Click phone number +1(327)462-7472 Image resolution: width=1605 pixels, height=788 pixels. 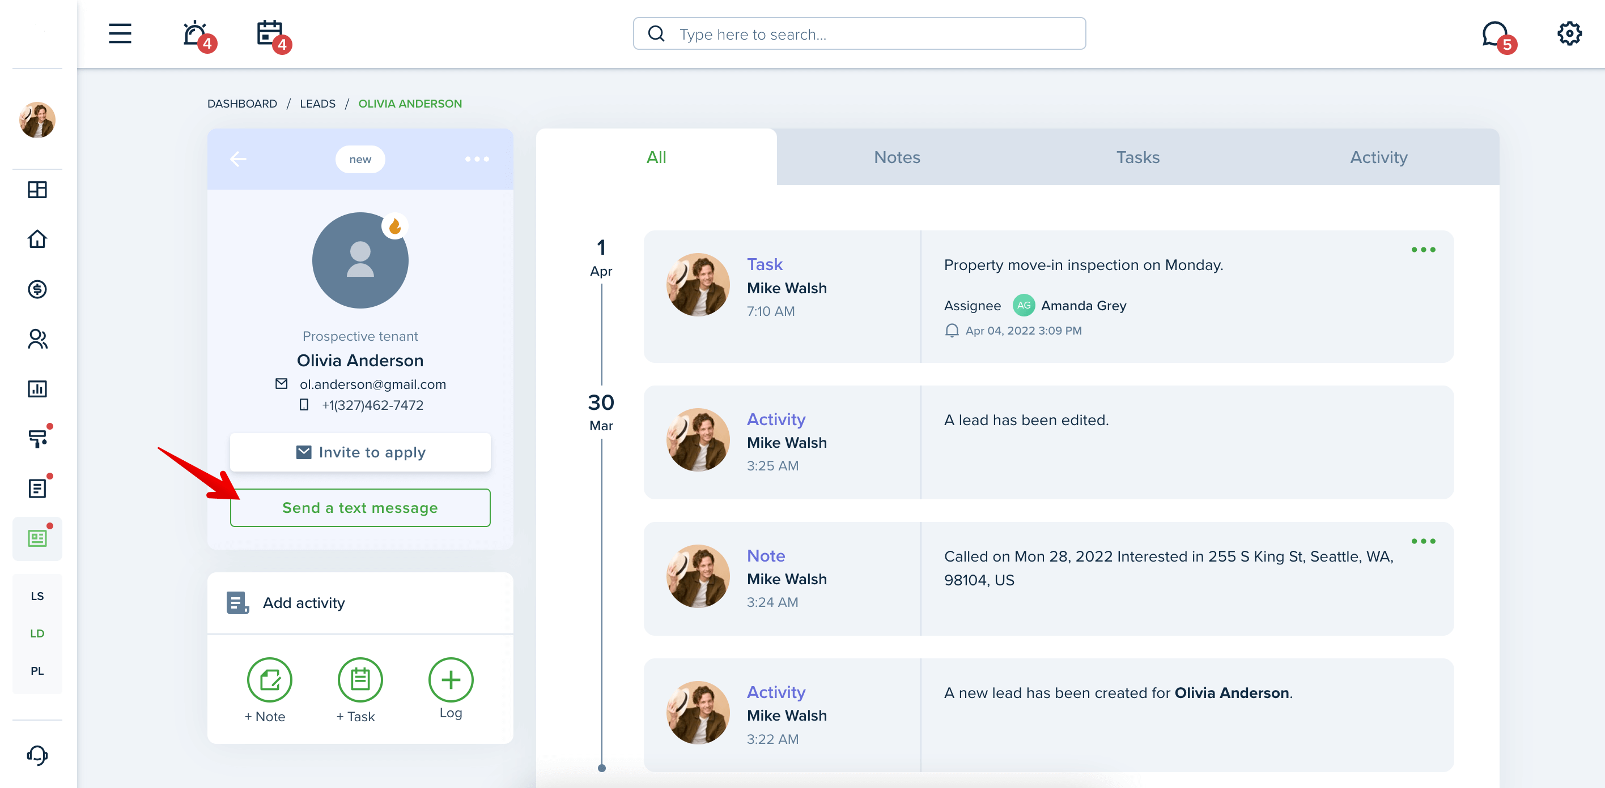point(372,405)
